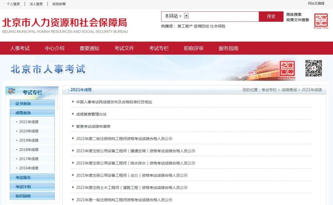
Task: Select 知识园地 in the sidebar
Action: tap(32, 196)
